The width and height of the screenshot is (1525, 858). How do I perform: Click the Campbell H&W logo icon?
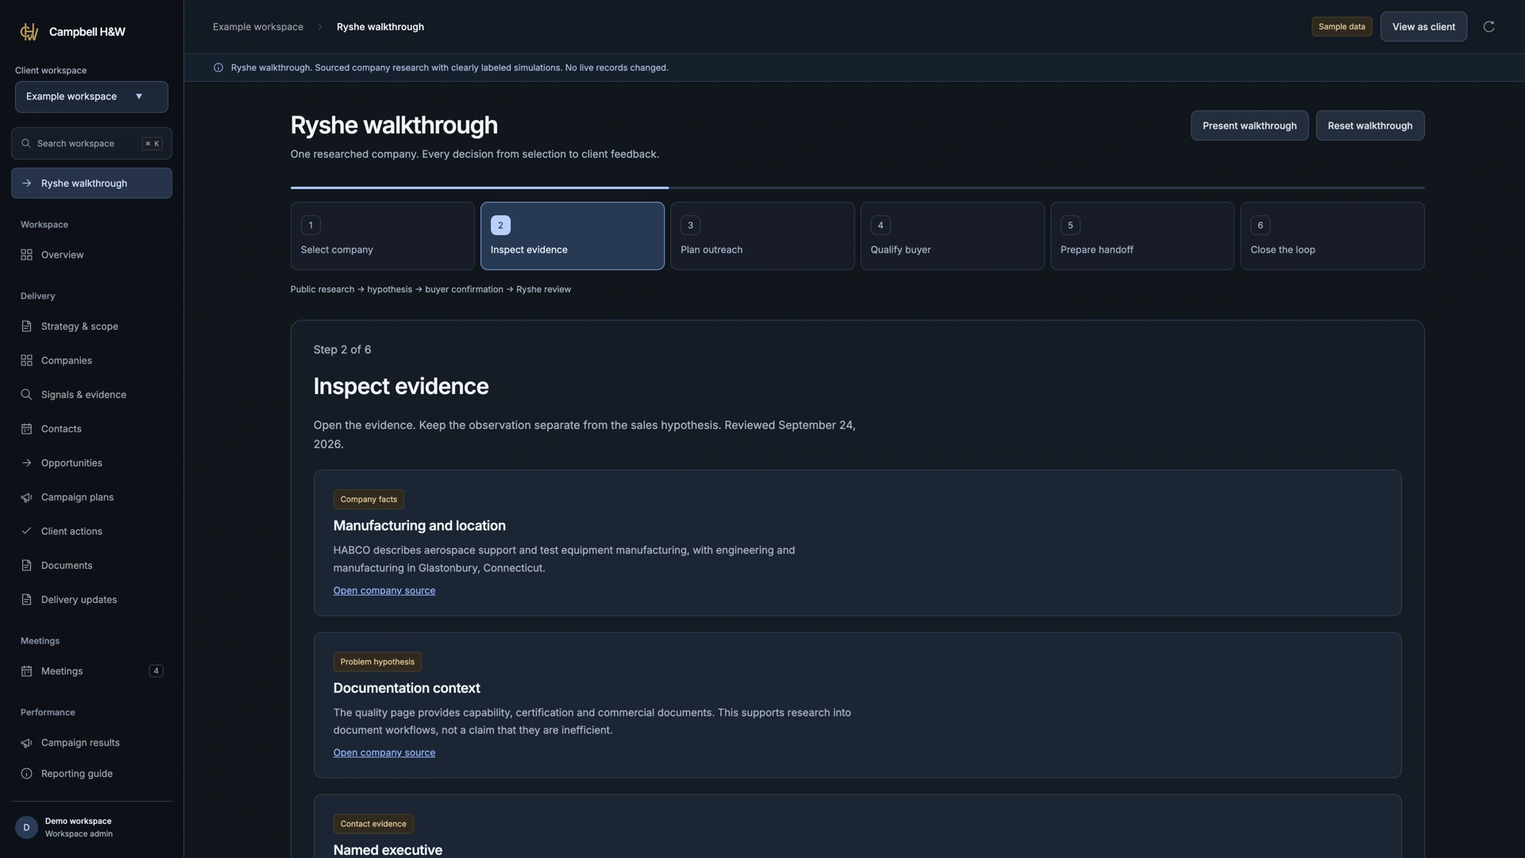(x=29, y=32)
